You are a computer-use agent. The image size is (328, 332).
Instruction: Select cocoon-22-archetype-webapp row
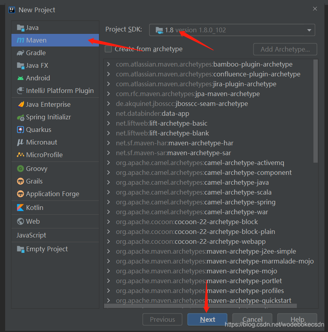tap(209, 241)
